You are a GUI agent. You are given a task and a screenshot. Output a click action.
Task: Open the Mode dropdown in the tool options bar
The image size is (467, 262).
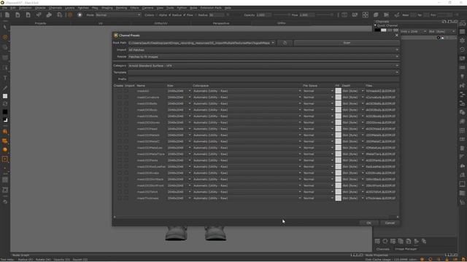coord(118,15)
